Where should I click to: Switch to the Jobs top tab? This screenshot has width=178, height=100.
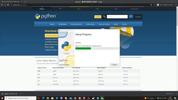click(x=116, y=9)
